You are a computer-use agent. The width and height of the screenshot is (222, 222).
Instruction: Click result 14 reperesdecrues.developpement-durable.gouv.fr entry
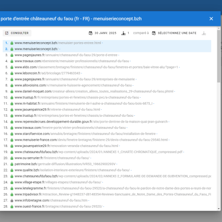tap(91, 122)
